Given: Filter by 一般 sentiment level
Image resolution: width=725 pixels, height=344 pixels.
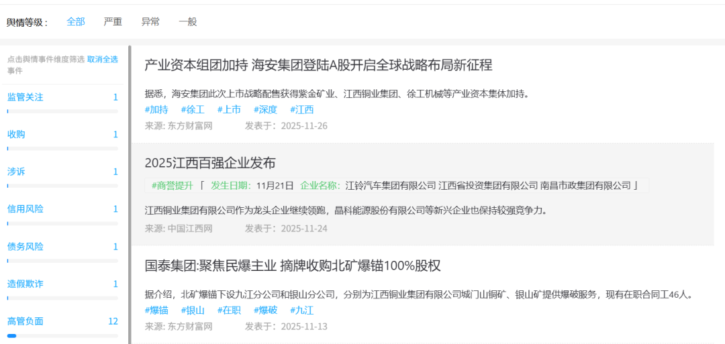Looking at the screenshot, I should [188, 21].
